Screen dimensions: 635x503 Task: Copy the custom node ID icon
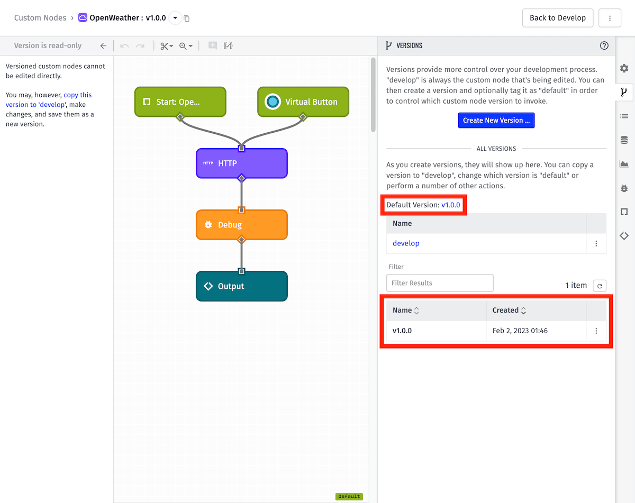click(187, 19)
